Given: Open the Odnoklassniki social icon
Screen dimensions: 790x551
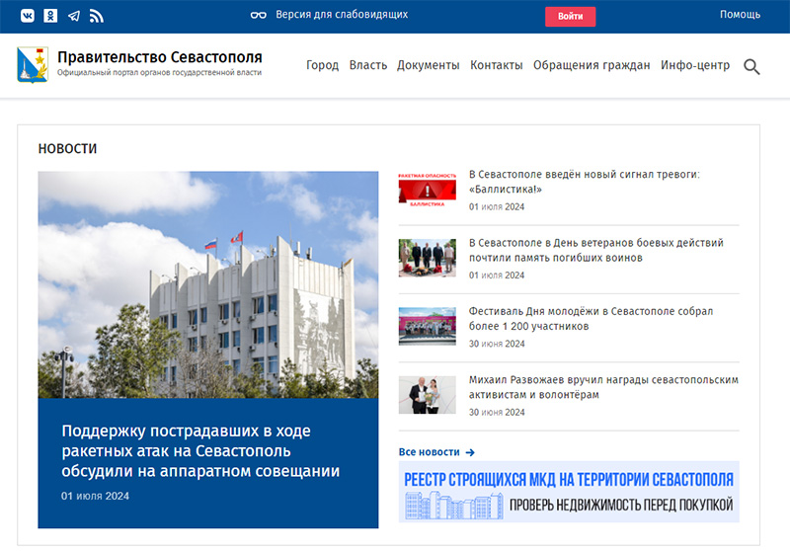Looking at the screenshot, I should tap(50, 16).
